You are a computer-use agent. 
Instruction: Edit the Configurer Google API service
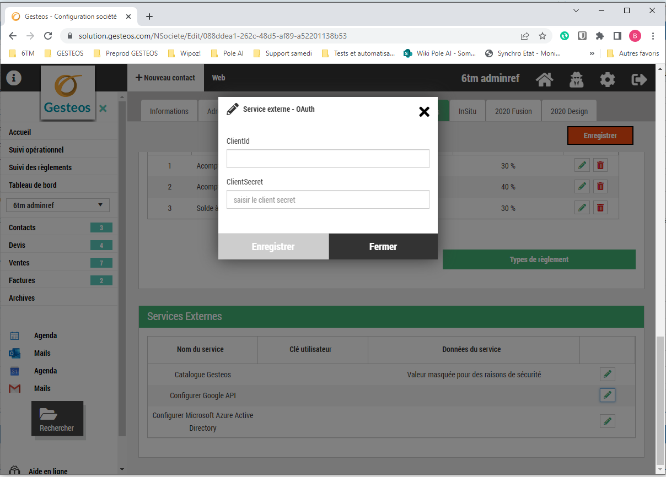[x=607, y=395]
